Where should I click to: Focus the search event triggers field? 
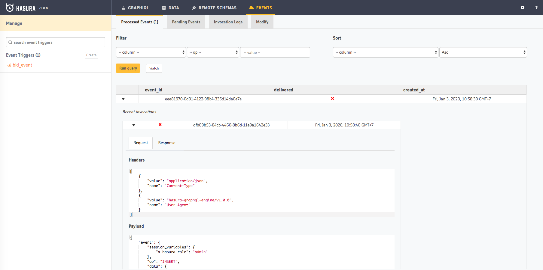pyautogui.click(x=56, y=42)
